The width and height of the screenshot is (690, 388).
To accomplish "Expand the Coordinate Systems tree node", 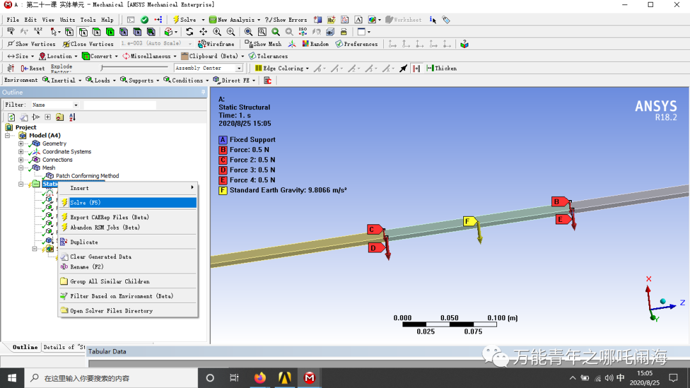I will 20,151.
